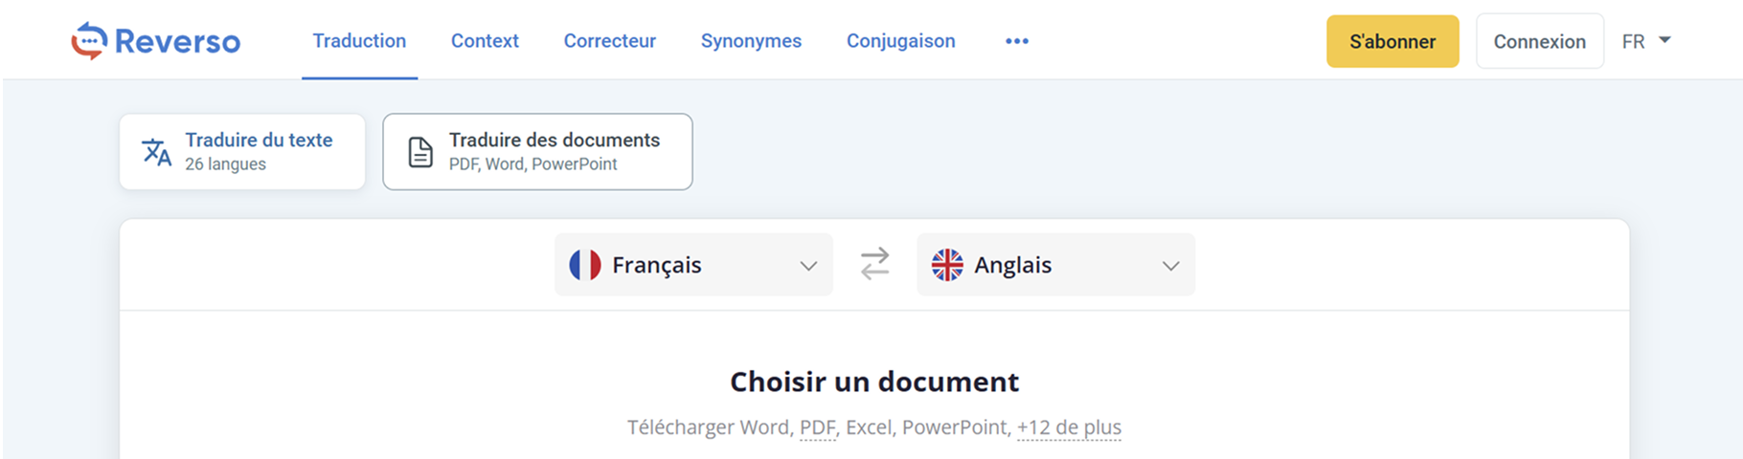Navigate to Synonymes

coord(751,41)
